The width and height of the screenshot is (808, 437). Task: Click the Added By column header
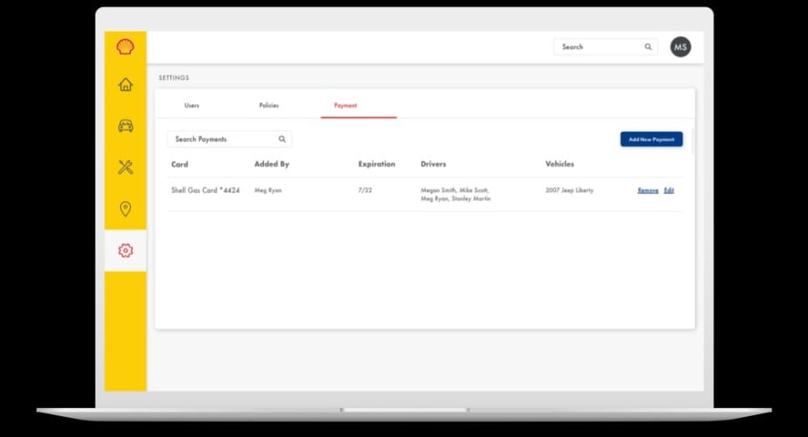tap(271, 164)
